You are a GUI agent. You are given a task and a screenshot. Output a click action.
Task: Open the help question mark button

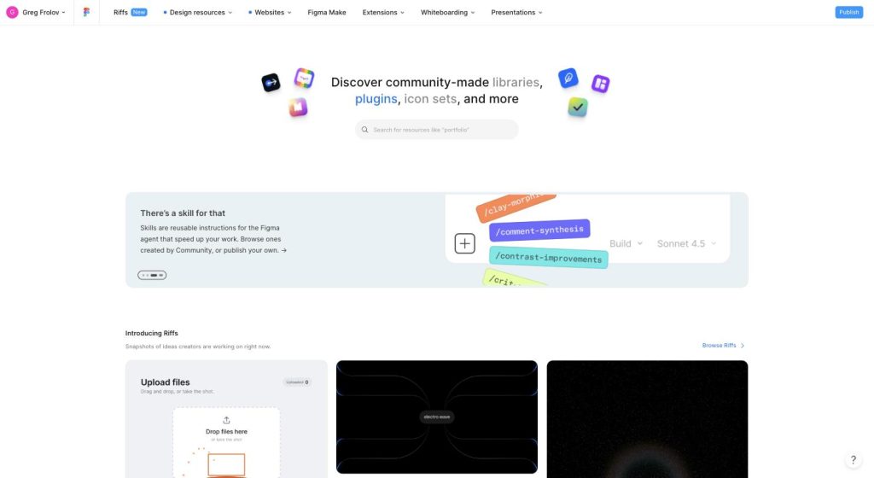(854, 459)
